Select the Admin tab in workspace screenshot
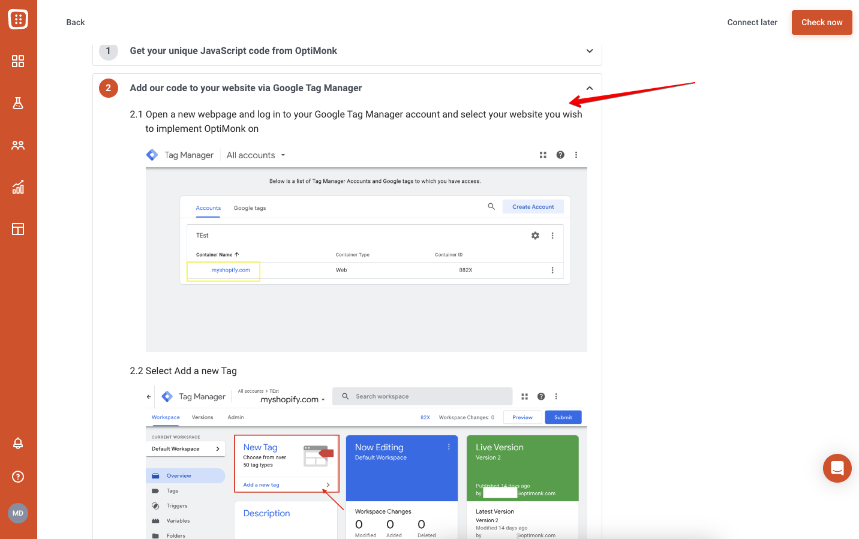Viewport: 859px width, 539px height. (236, 417)
